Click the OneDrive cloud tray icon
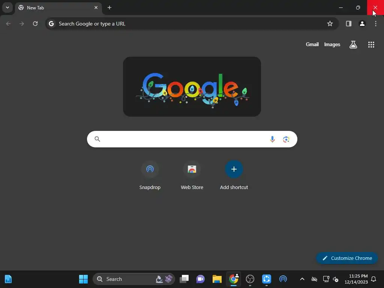384x288 pixels. click(314, 279)
